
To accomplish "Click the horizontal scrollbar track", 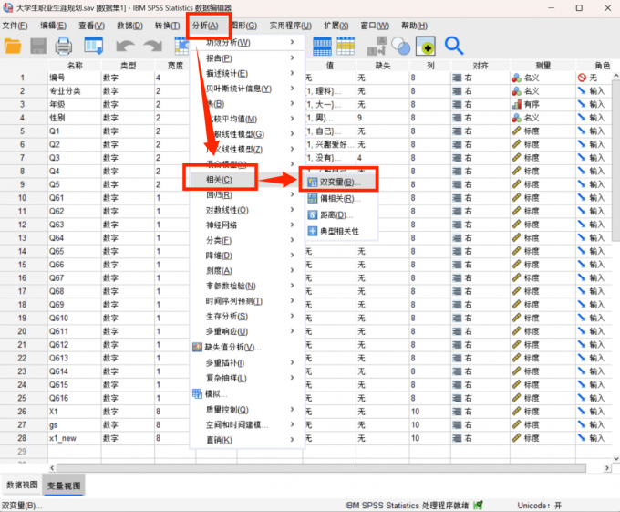I will [321, 467].
